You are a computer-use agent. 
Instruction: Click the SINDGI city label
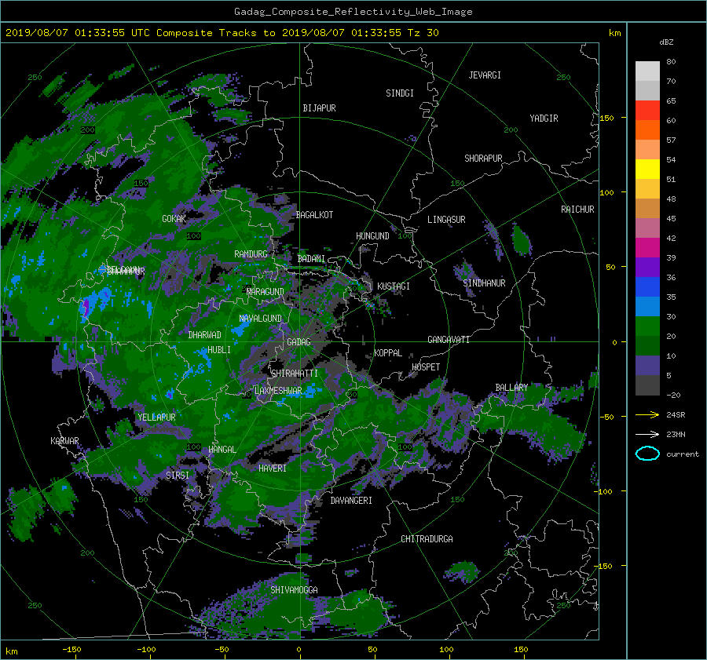click(x=400, y=93)
